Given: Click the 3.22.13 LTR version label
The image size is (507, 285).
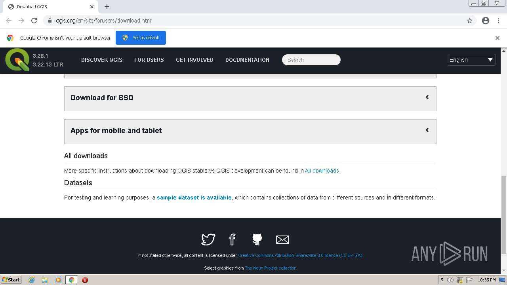Looking at the screenshot, I should (x=48, y=65).
